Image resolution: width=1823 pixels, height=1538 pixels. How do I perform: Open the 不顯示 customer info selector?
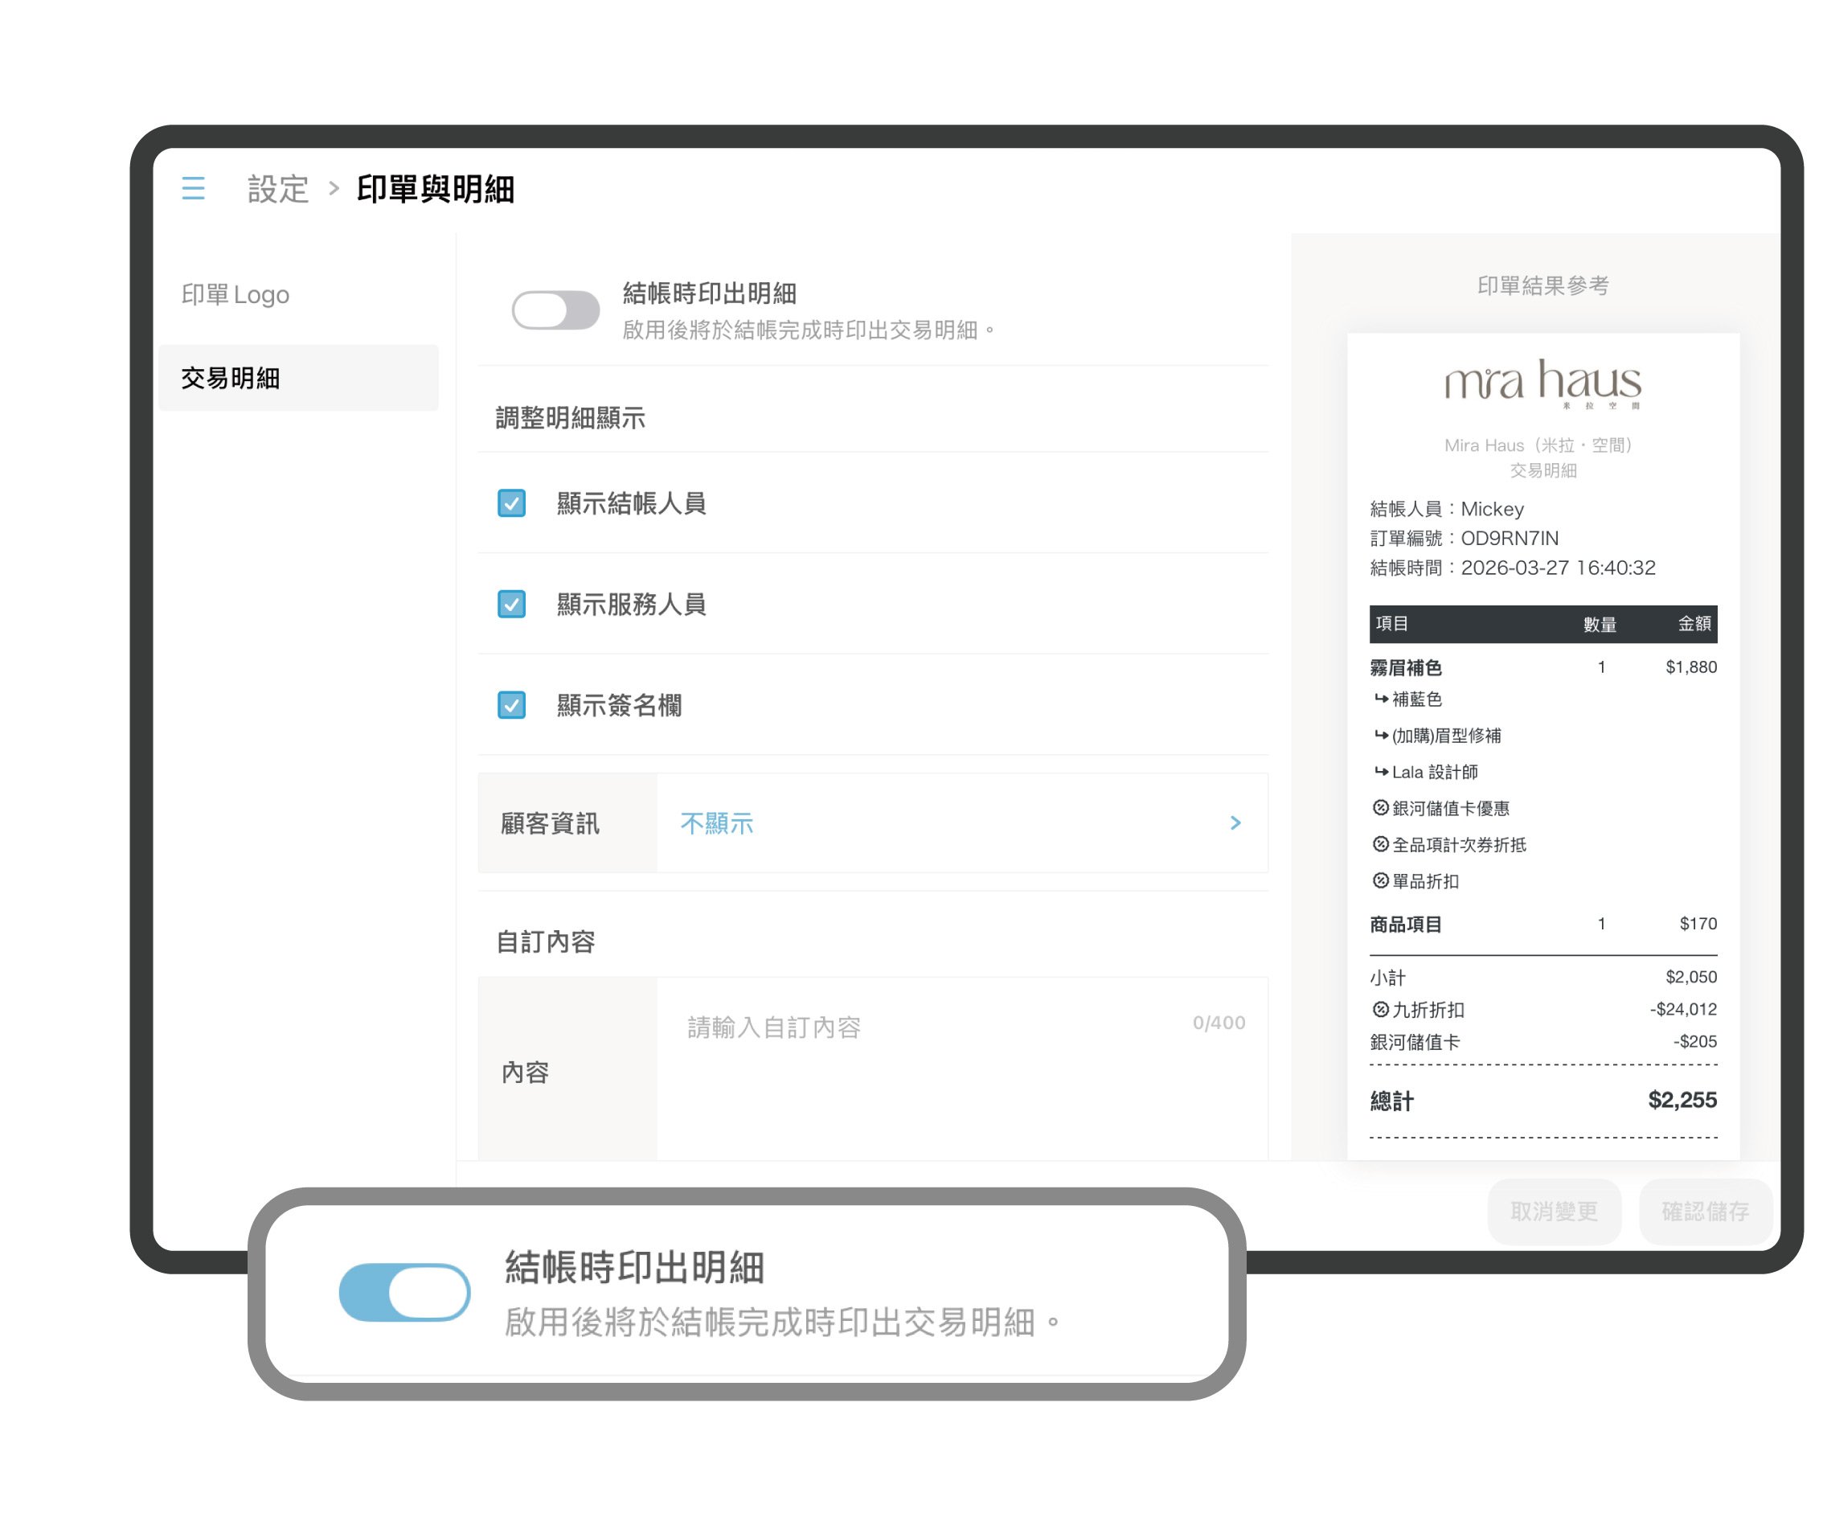tap(717, 823)
